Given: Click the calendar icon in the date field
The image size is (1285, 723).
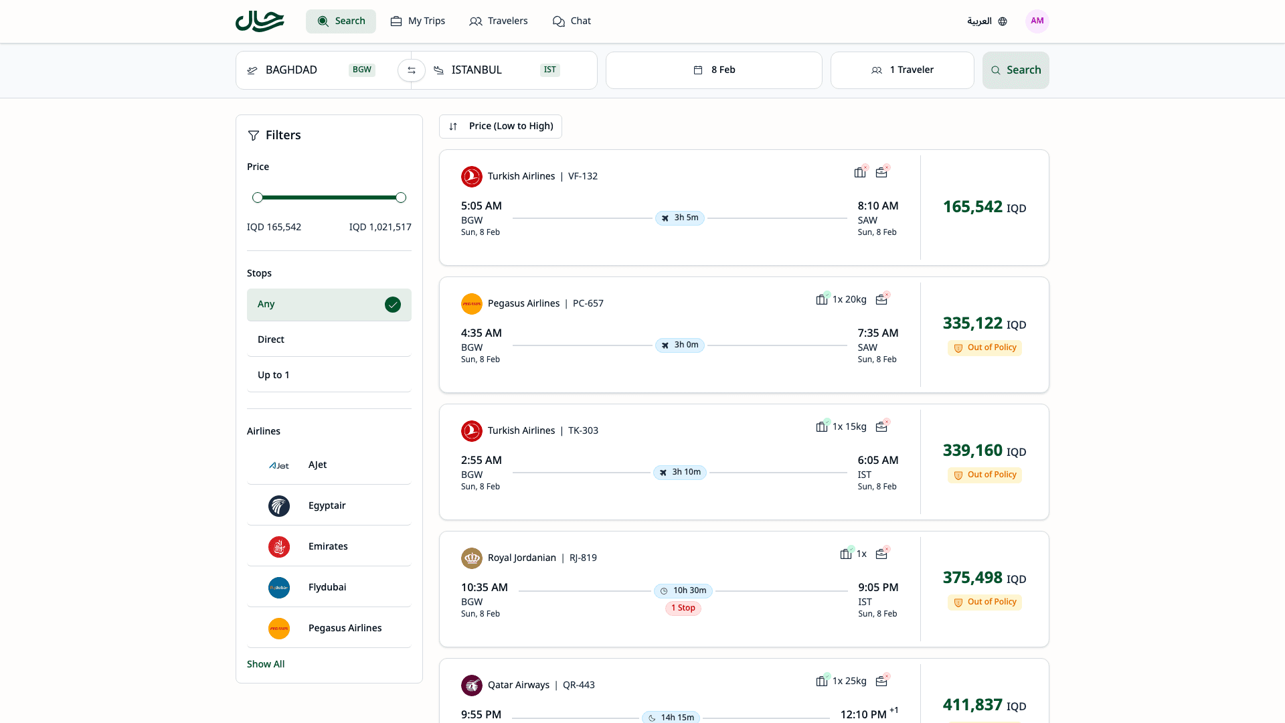Looking at the screenshot, I should (x=696, y=70).
